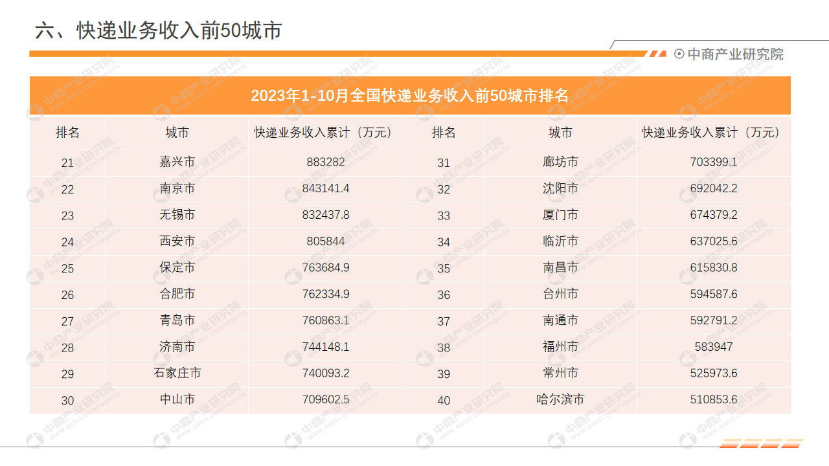The width and height of the screenshot is (829, 466).
Task: Select the value 525973.6
Action: click(714, 373)
